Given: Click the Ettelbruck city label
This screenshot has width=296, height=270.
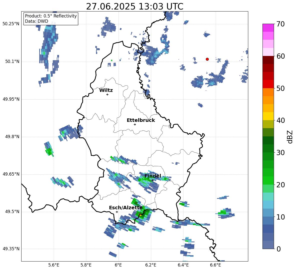Looking at the screenshot, I should click(x=141, y=120).
